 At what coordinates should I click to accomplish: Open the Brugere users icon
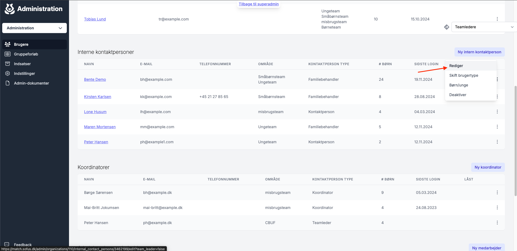pyautogui.click(x=8, y=44)
